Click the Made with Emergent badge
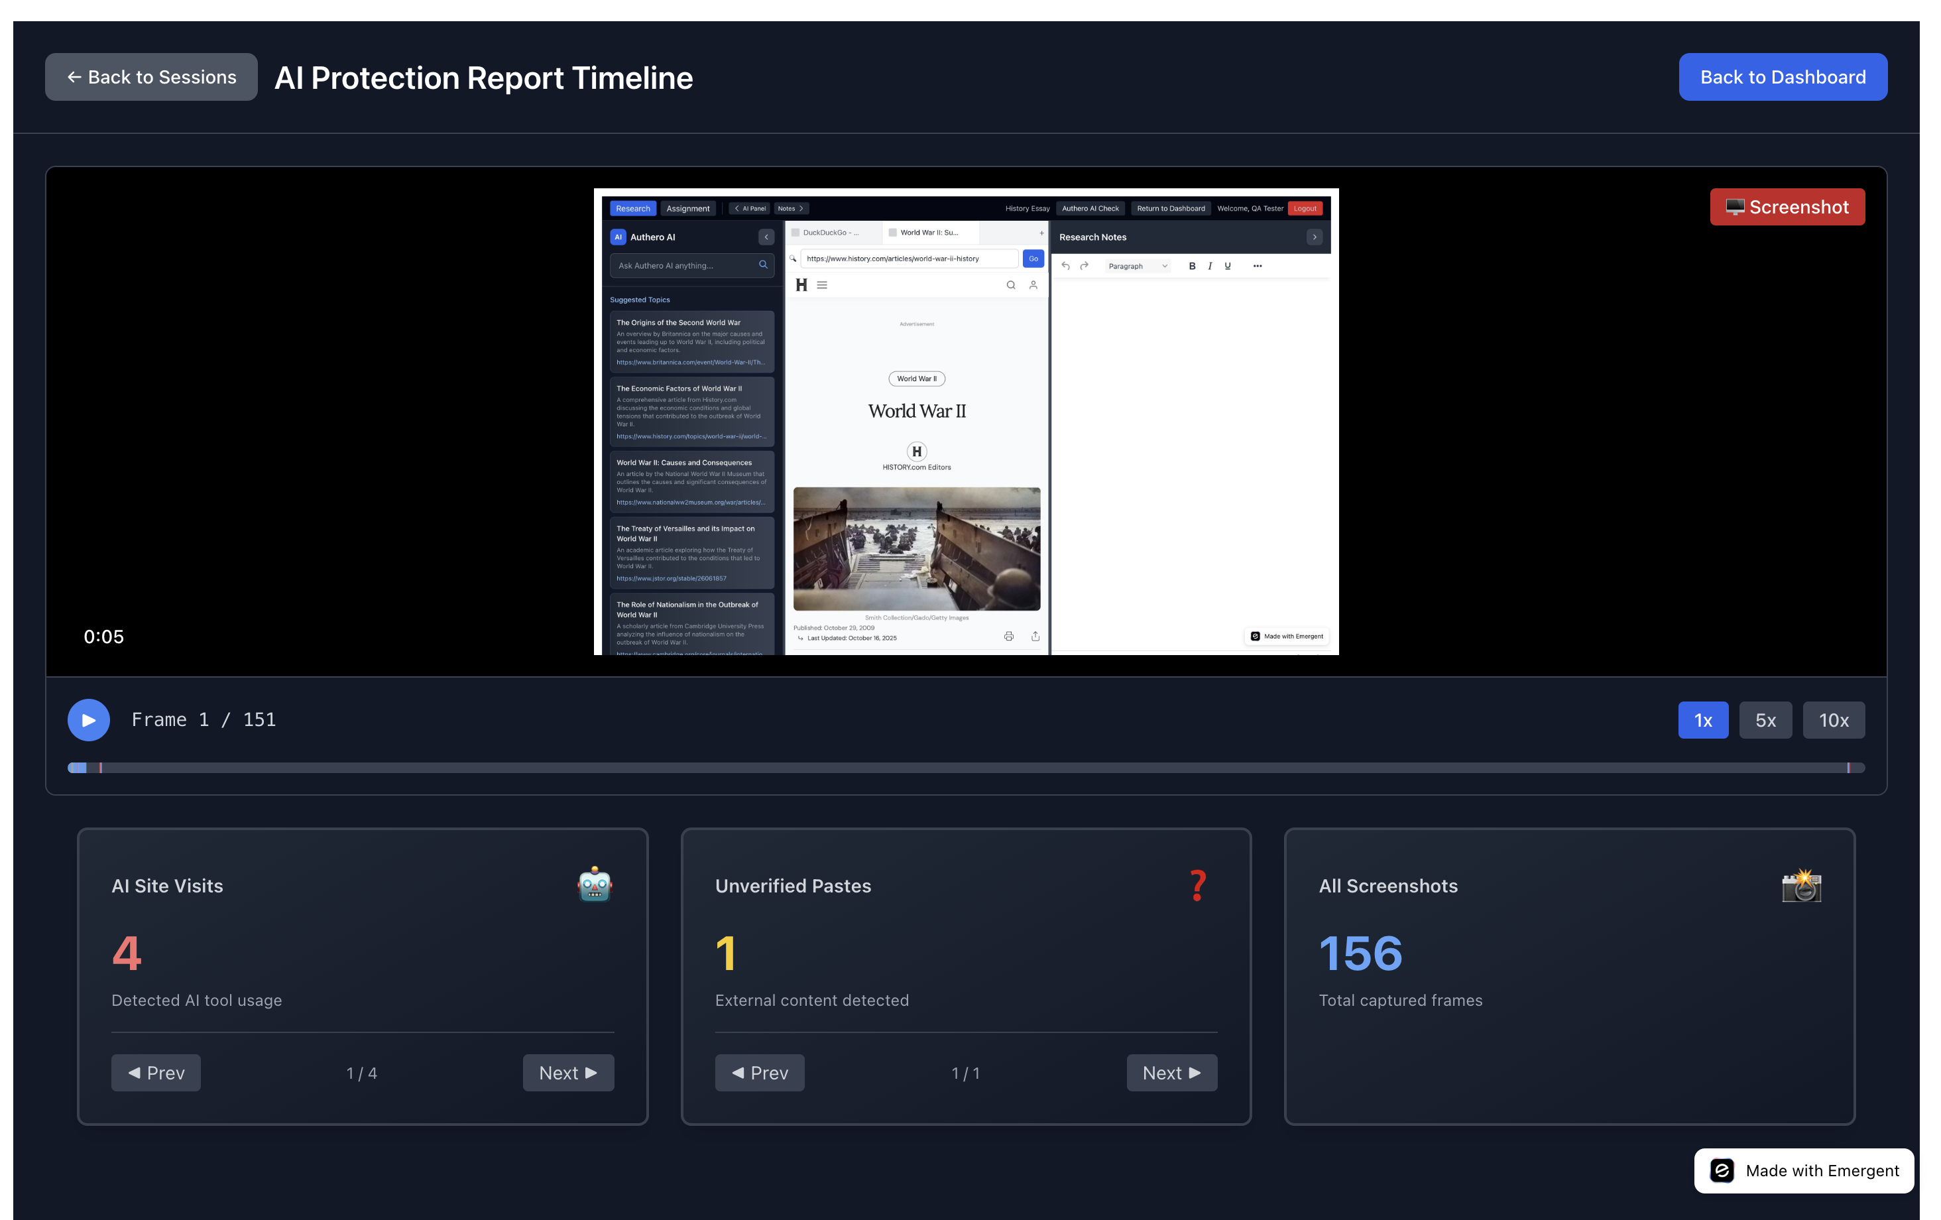 pos(1804,1170)
